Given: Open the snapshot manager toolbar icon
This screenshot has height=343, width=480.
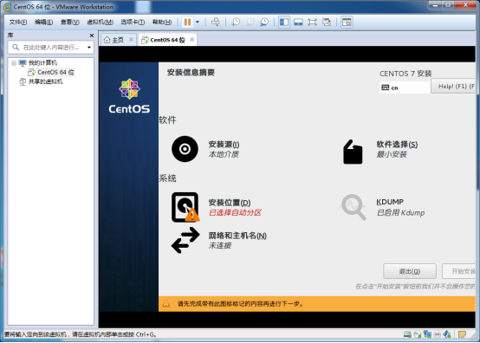Looking at the screenshot, I should coord(264,22).
